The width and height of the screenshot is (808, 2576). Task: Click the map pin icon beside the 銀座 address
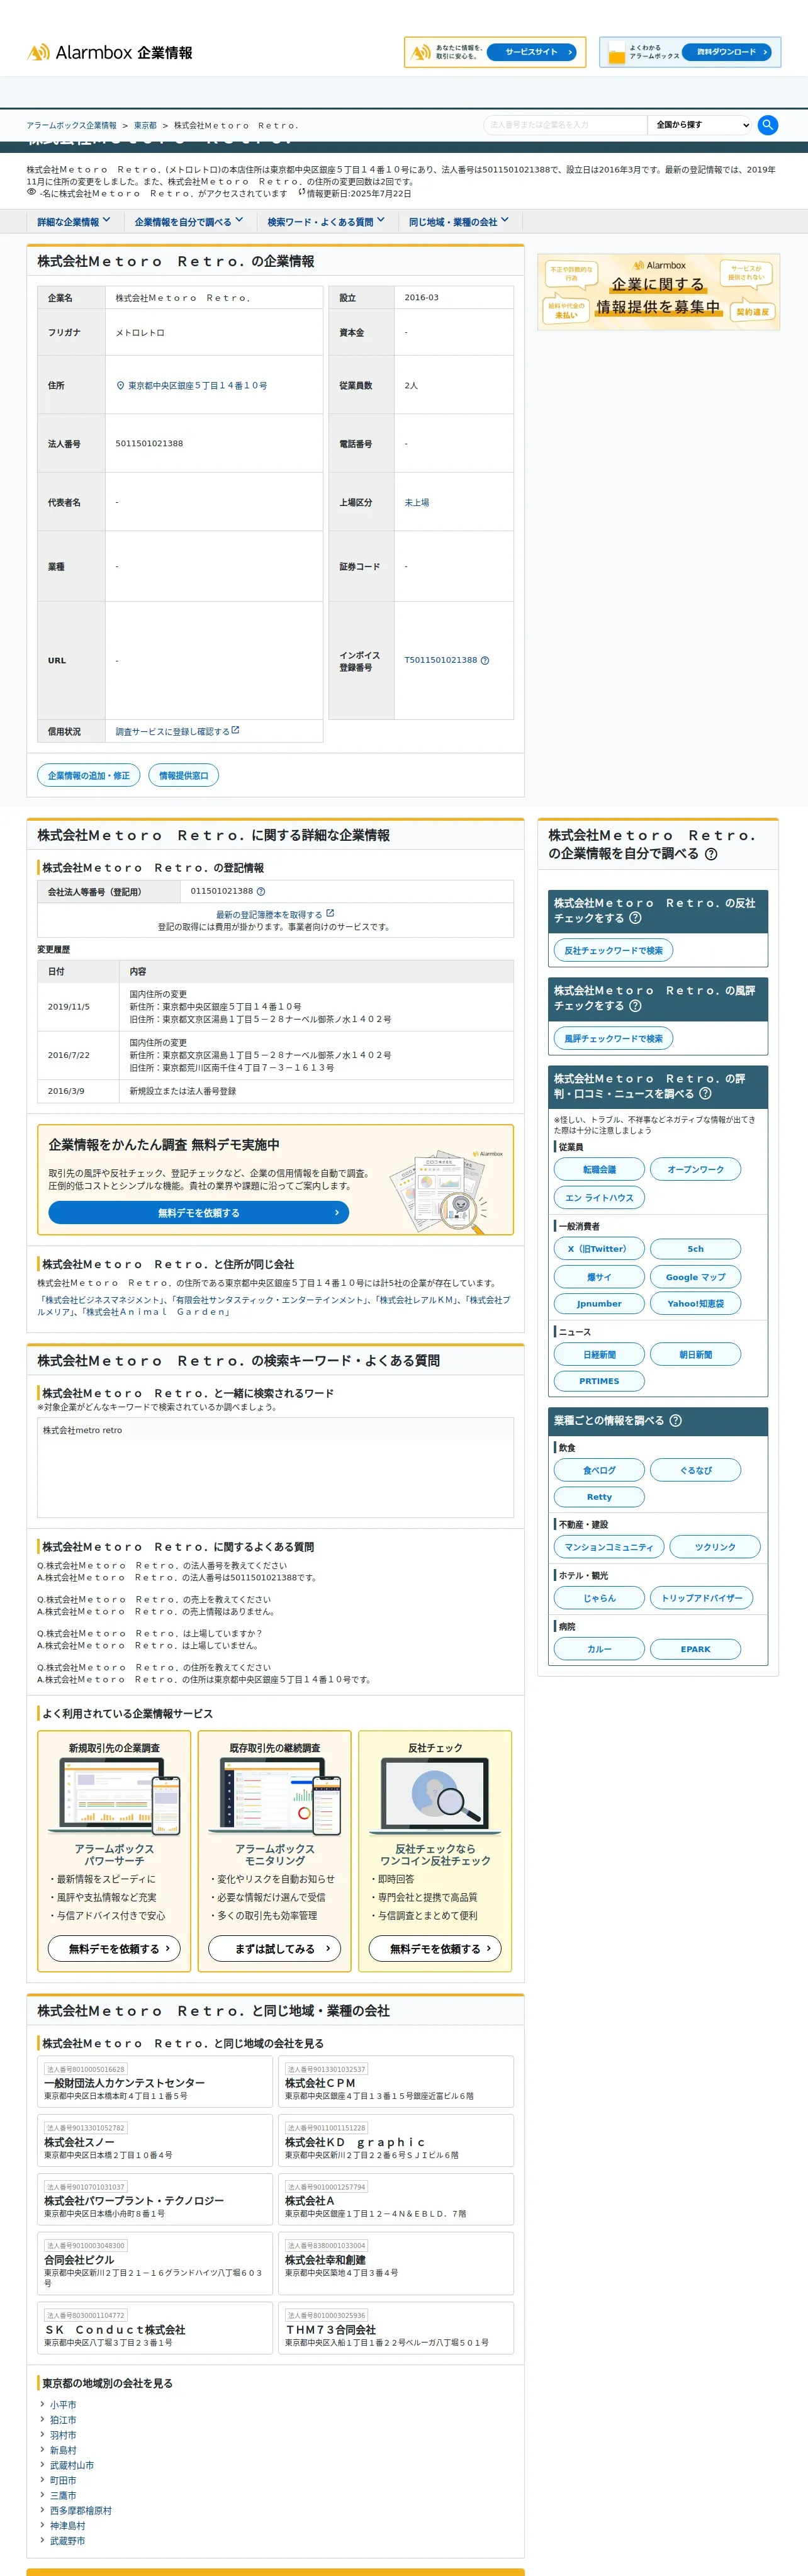tap(120, 386)
